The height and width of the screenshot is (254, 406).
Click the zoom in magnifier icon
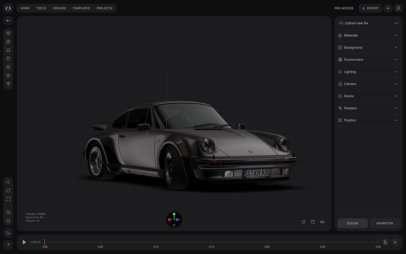pyautogui.click(x=8, y=212)
